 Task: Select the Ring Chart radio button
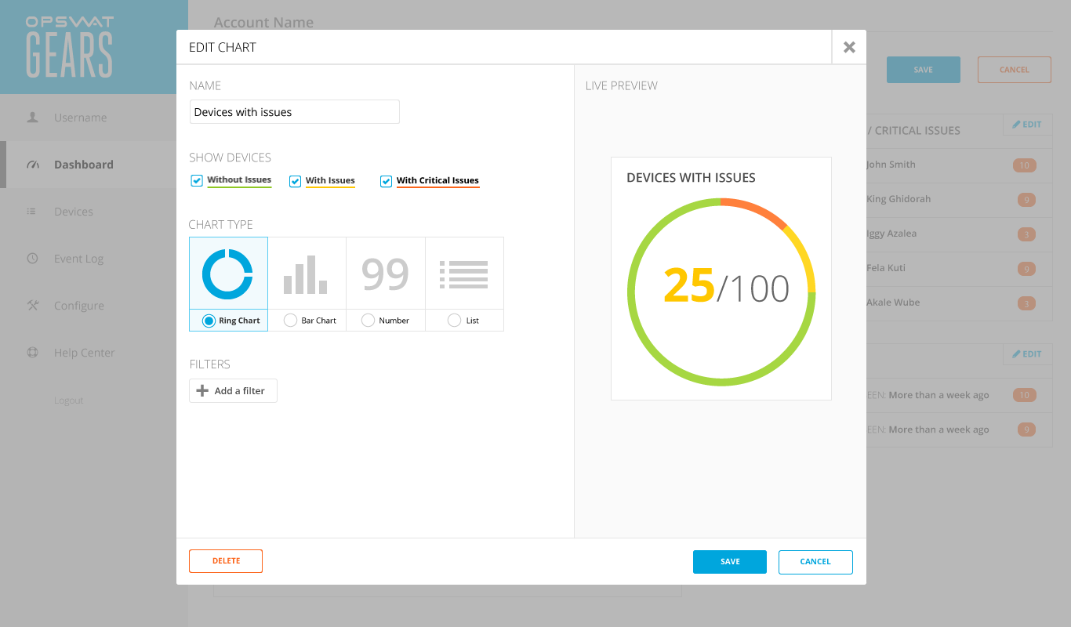pos(209,321)
